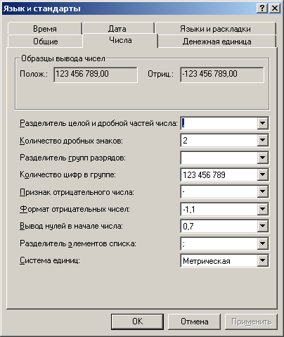Open Количество цифр в группе dropdown
284x337 pixels.
click(x=262, y=174)
